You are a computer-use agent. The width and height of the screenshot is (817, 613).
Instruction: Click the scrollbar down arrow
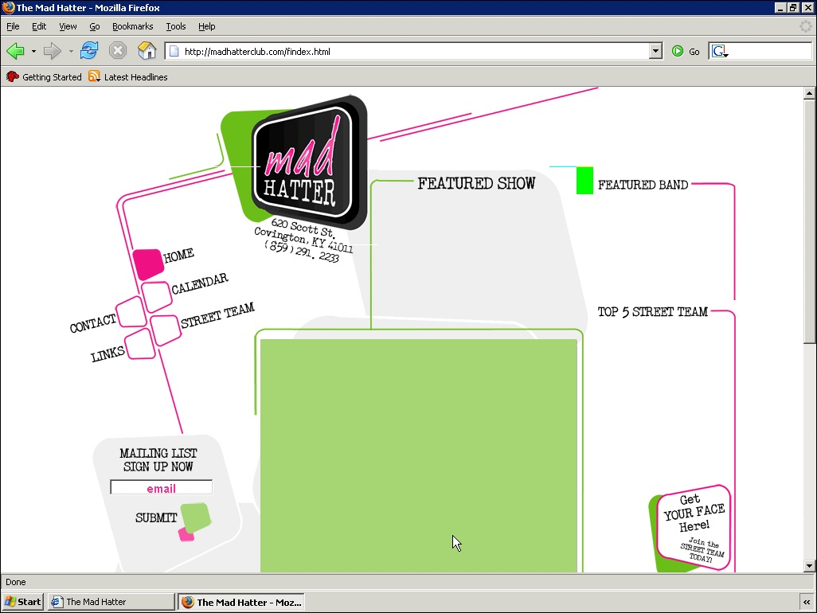(x=809, y=565)
